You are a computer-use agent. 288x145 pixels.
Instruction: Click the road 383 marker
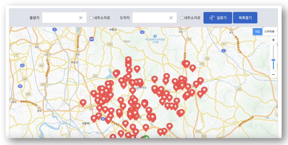tap(202, 63)
